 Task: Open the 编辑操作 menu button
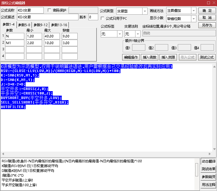point(131,57)
